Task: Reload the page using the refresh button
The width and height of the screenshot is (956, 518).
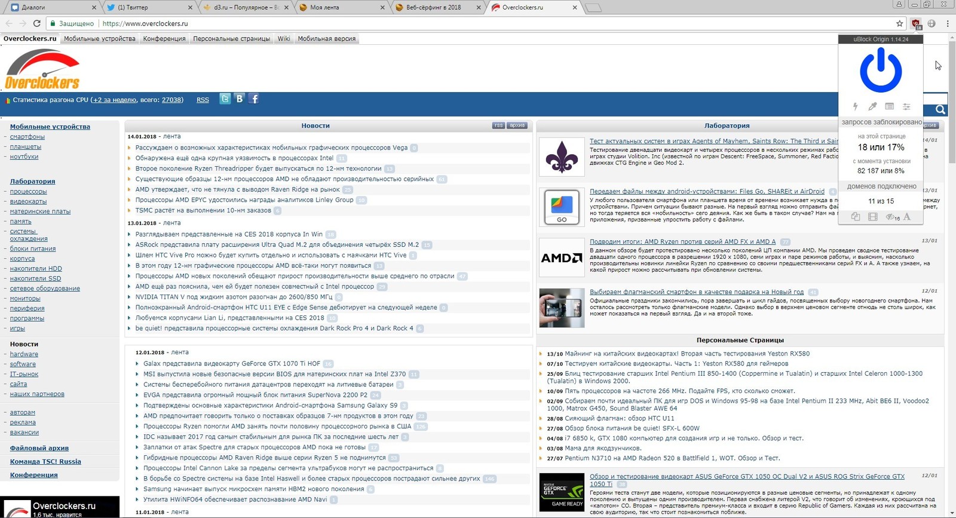Action: click(x=36, y=23)
